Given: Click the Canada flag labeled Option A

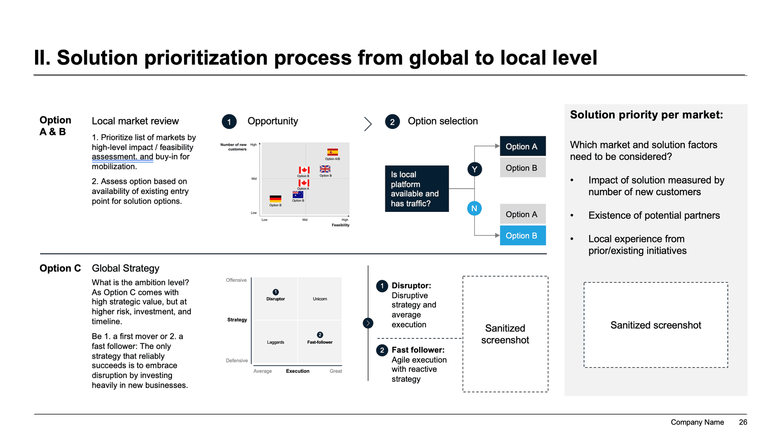Looking at the screenshot, I should tap(303, 183).
